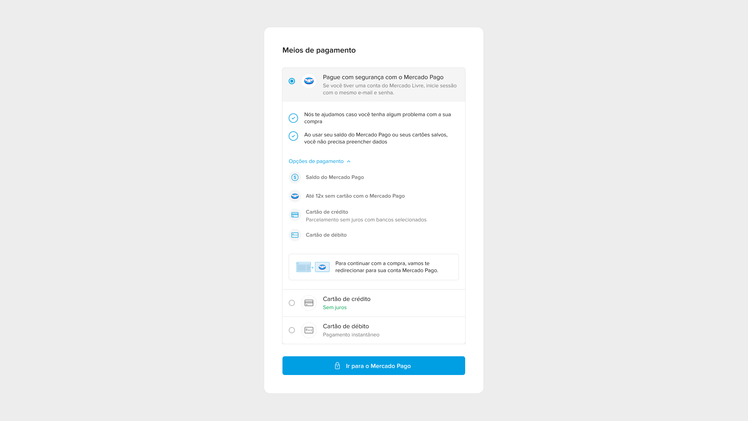The width and height of the screenshot is (748, 421).
Task: Click the Saldo do Mercado Pago dollar icon
Action: point(295,177)
